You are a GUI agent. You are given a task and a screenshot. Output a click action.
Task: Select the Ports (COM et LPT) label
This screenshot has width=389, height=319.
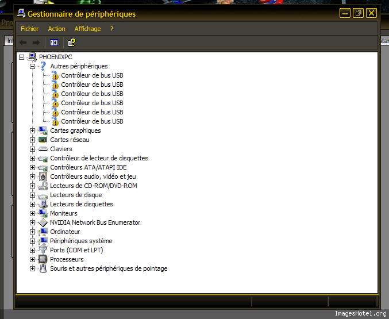pos(76,250)
